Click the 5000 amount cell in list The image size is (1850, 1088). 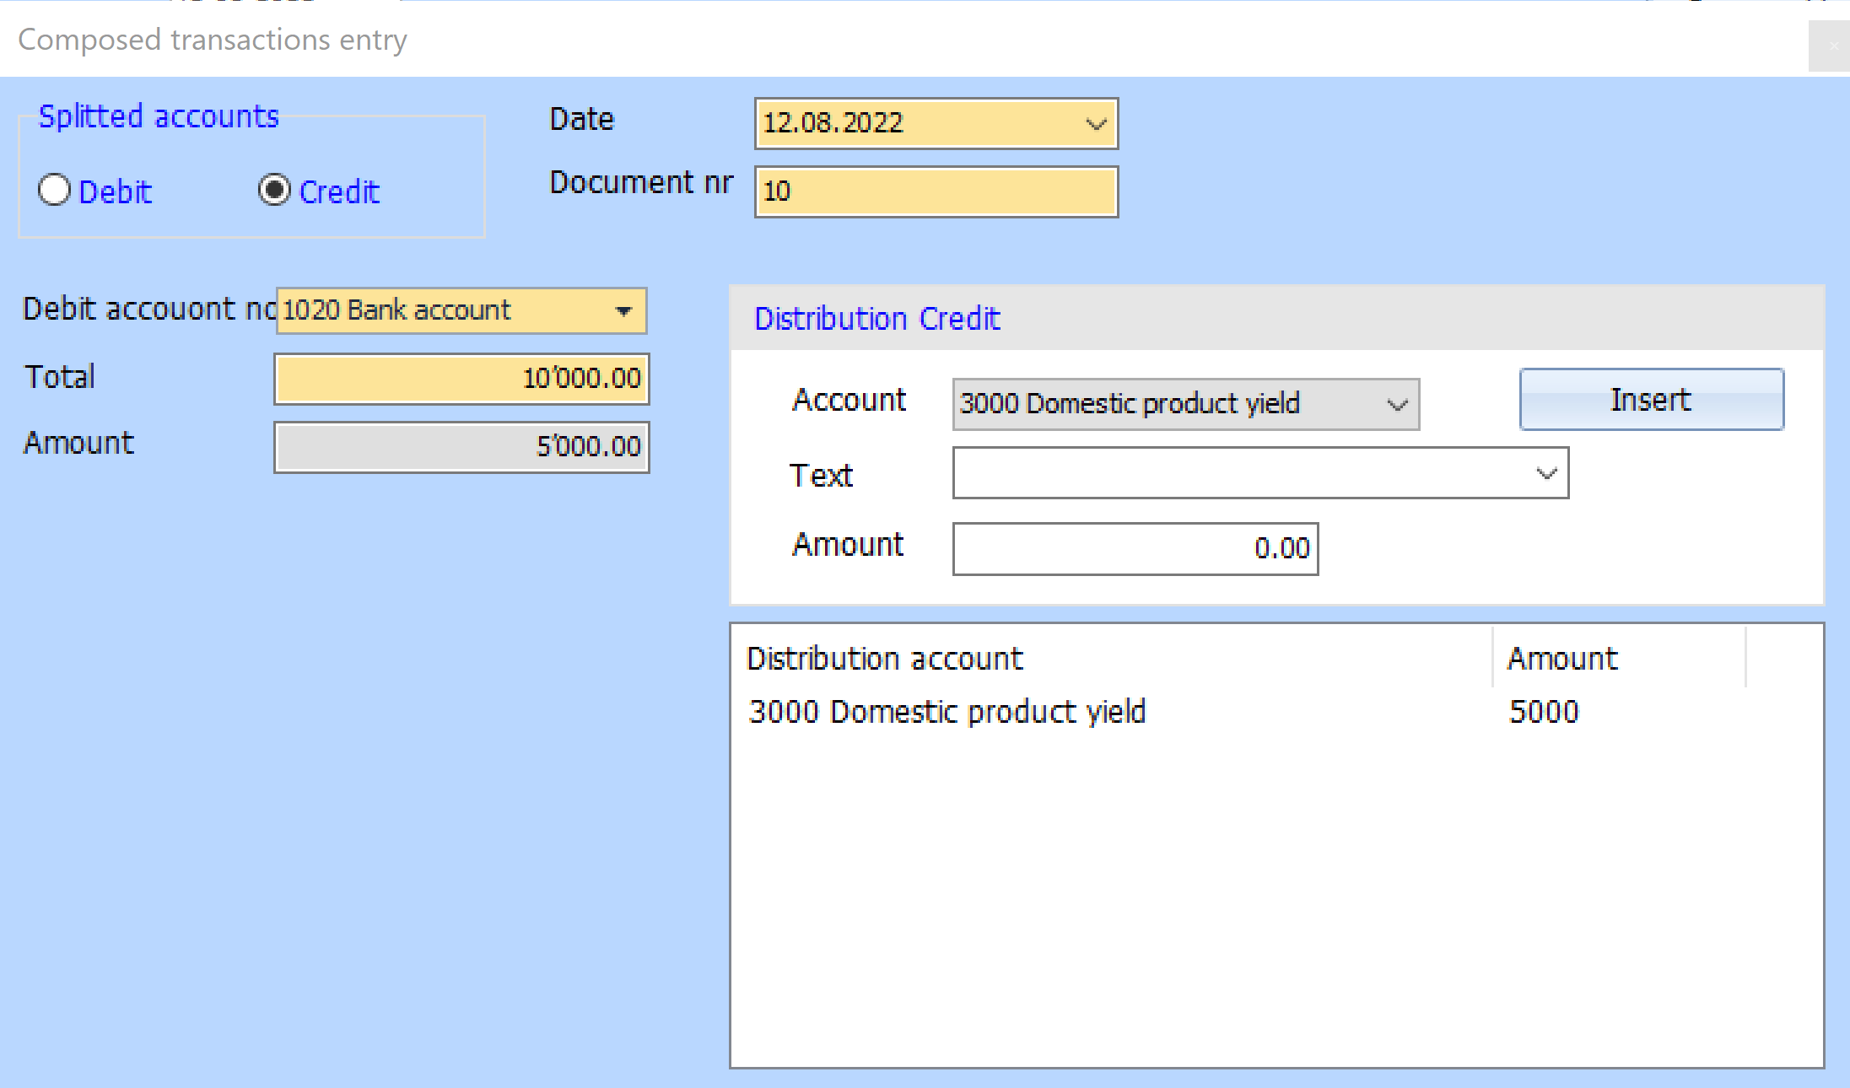[x=1543, y=712]
